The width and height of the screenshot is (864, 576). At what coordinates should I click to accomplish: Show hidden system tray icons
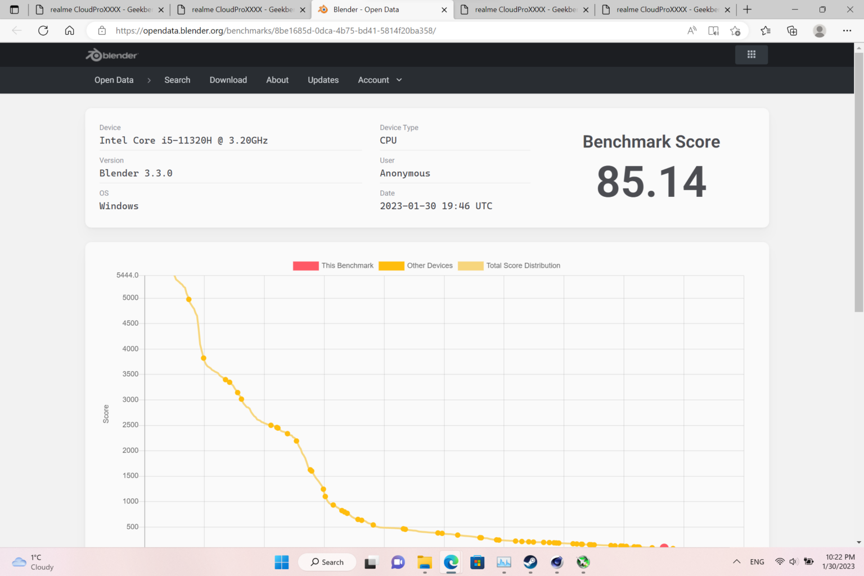(736, 562)
